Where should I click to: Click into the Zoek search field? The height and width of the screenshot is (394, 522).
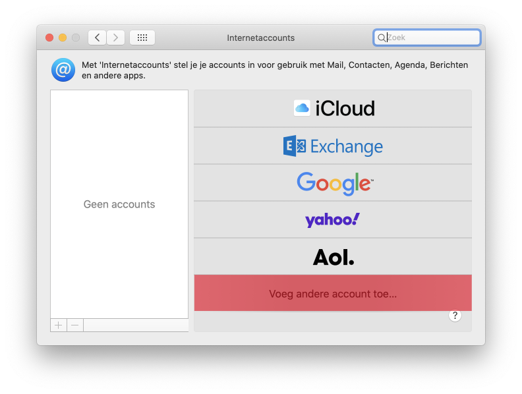pos(432,38)
